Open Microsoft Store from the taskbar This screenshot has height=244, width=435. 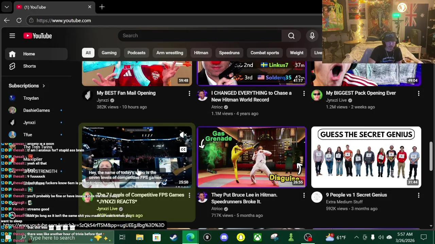[x=156, y=237]
